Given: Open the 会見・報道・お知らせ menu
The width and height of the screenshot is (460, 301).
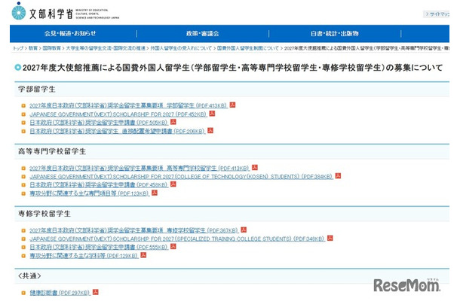Looking at the screenshot, I should [70, 33].
